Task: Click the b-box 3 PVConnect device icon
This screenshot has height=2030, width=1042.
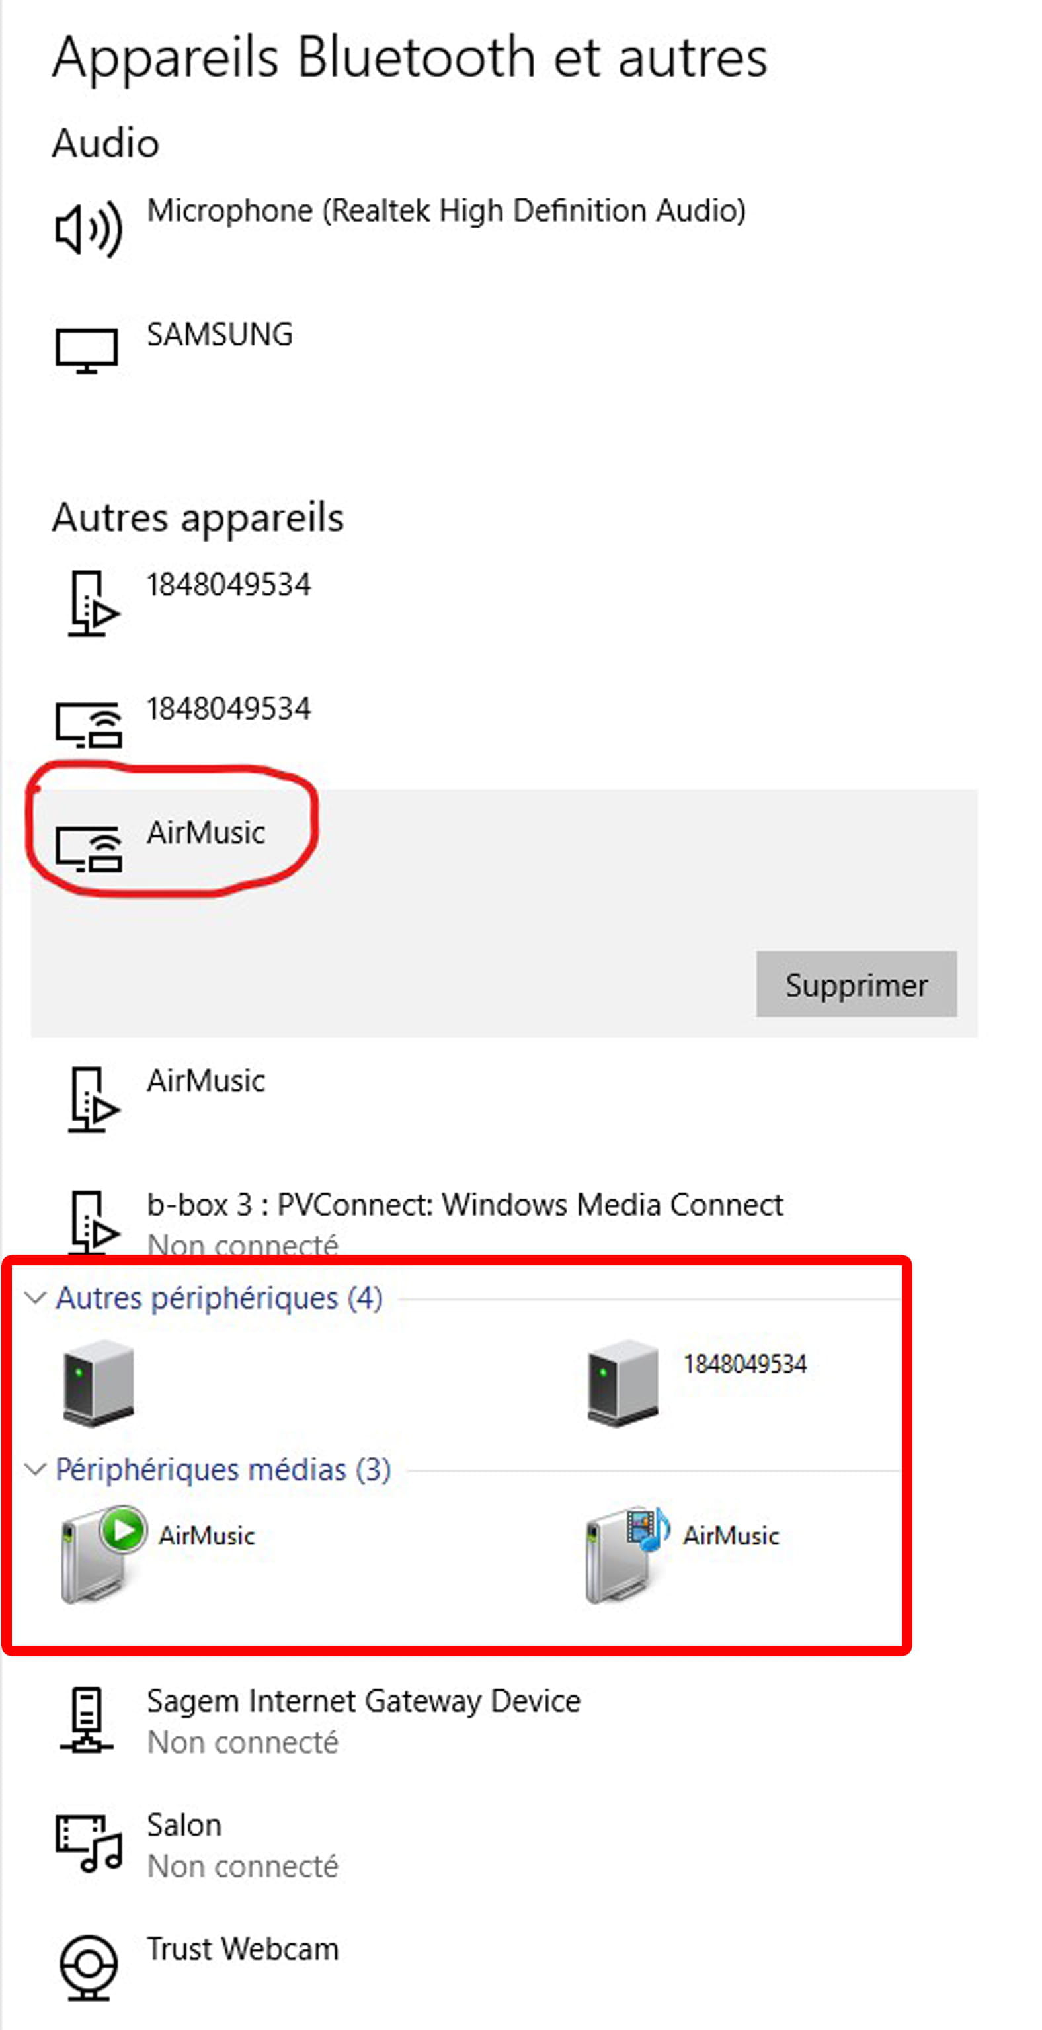Action: pos(94,1222)
